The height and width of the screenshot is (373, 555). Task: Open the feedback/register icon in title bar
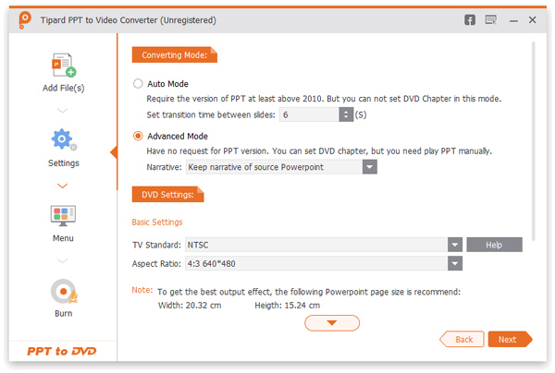coord(491,20)
